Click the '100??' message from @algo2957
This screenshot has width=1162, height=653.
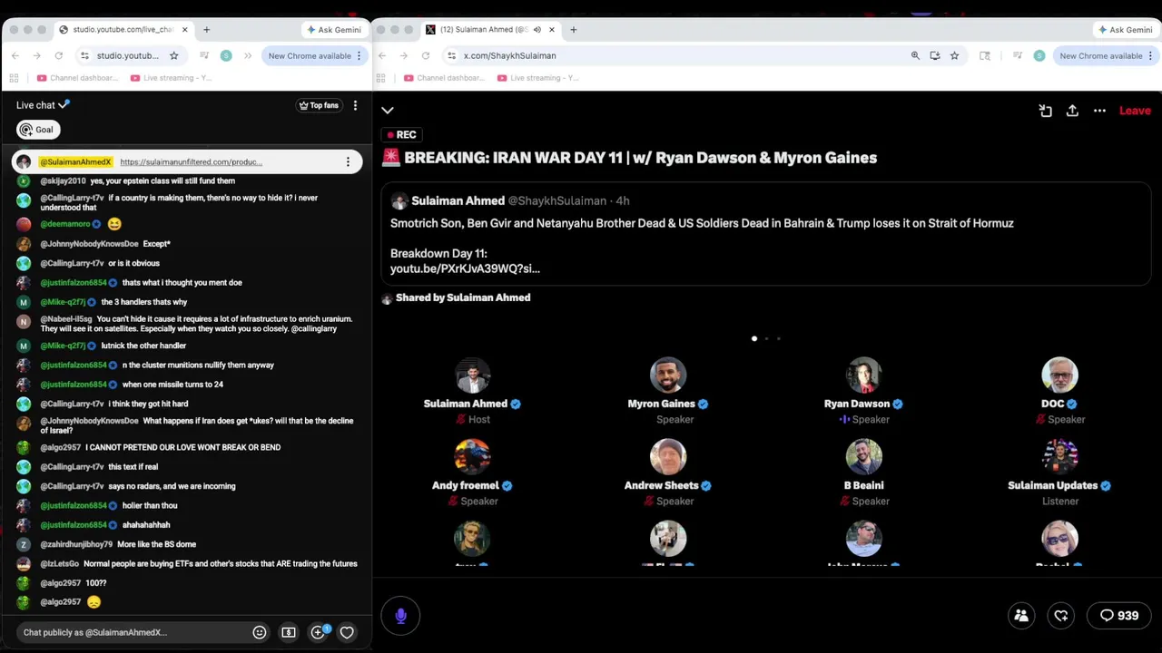(x=95, y=583)
